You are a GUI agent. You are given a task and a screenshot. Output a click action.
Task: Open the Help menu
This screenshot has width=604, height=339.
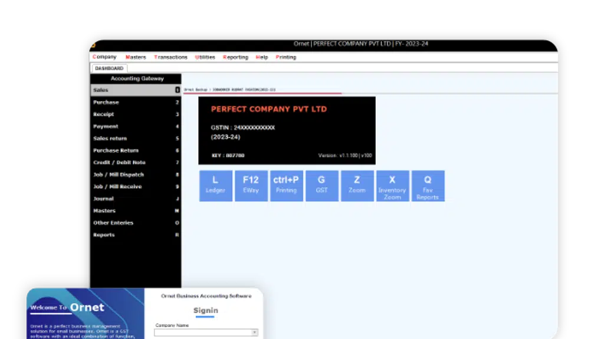[261, 57]
